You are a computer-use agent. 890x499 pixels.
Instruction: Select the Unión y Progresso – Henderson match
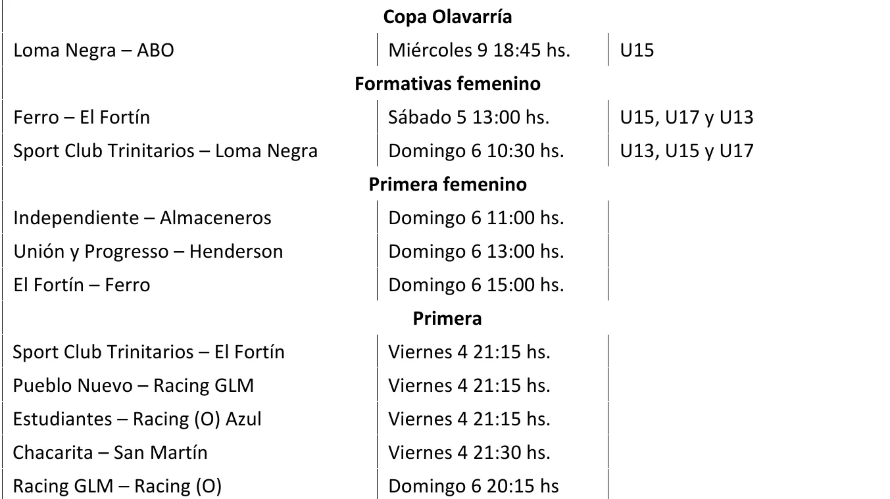click(148, 252)
